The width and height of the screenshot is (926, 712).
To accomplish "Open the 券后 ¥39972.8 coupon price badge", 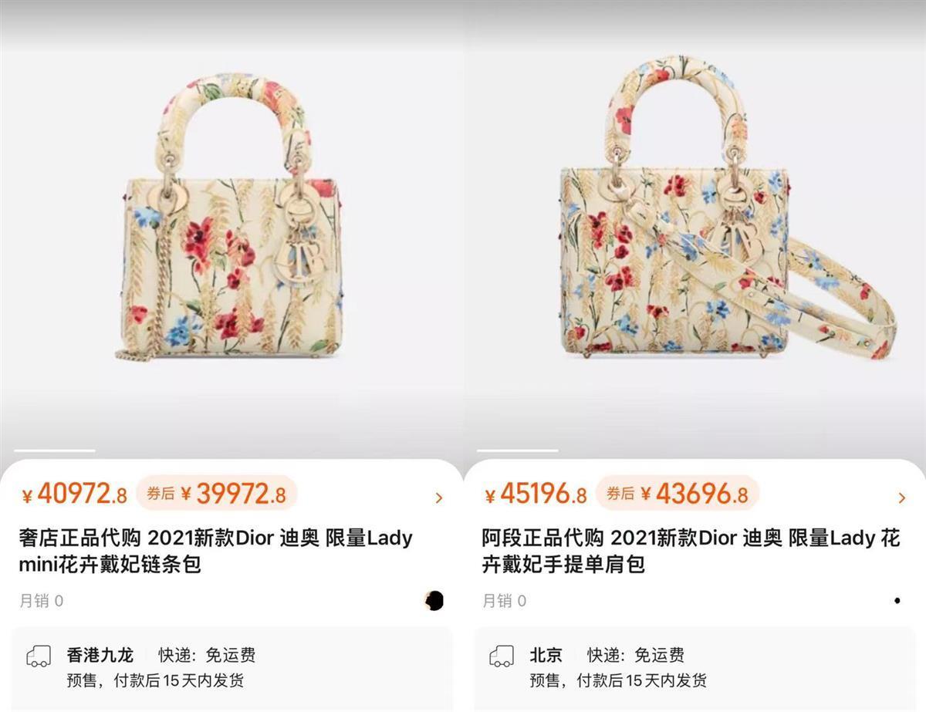I will [216, 494].
